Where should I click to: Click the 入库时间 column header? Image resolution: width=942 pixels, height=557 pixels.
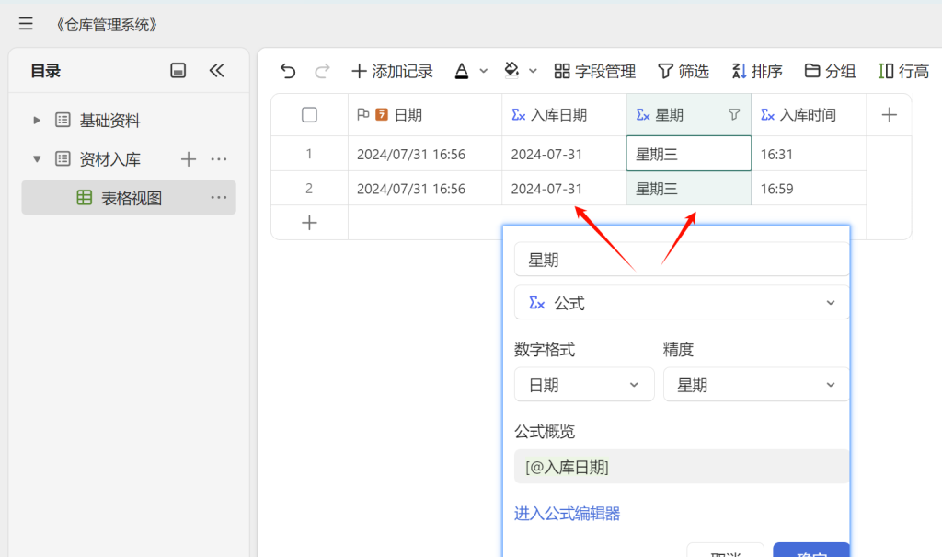(x=809, y=115)
